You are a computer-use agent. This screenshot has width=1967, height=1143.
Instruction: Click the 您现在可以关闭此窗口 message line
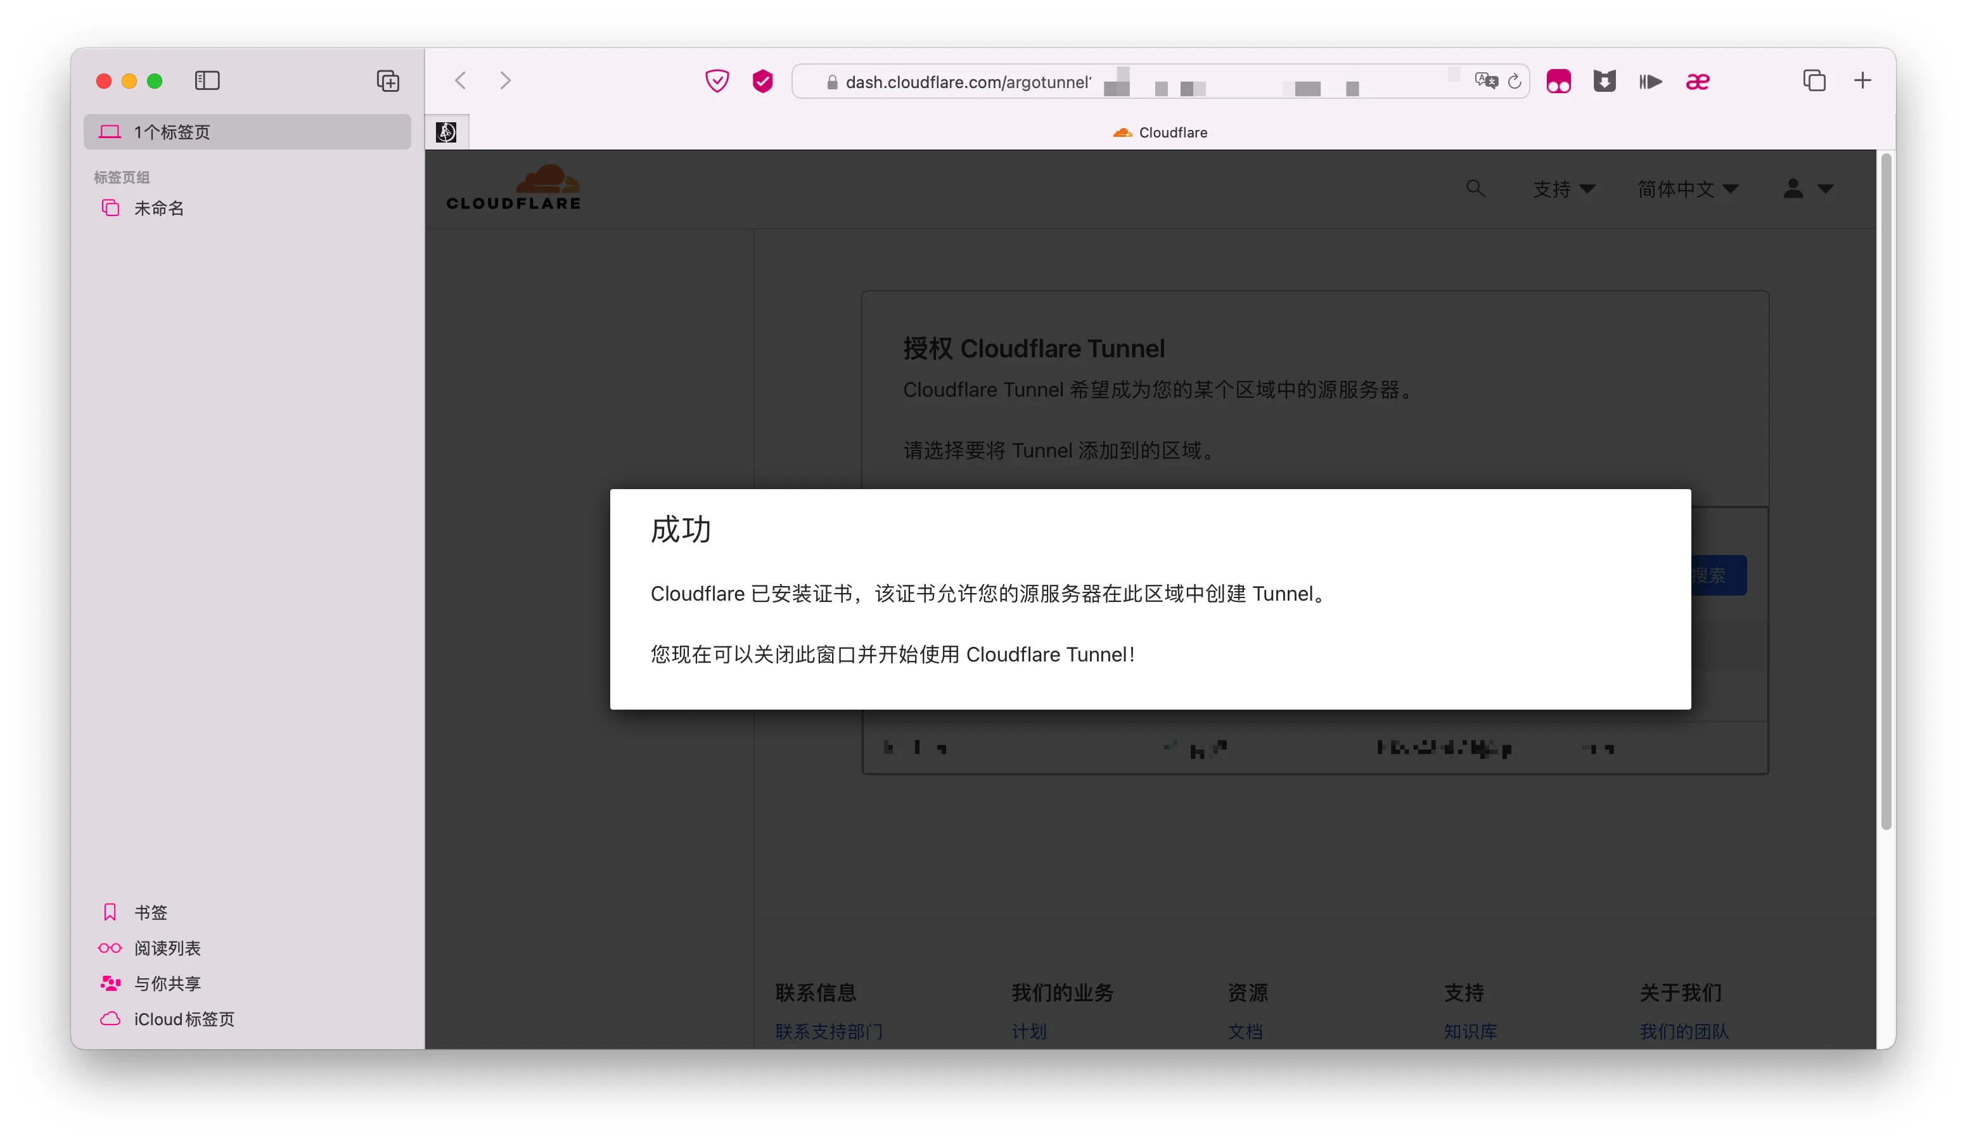[893, 654]
